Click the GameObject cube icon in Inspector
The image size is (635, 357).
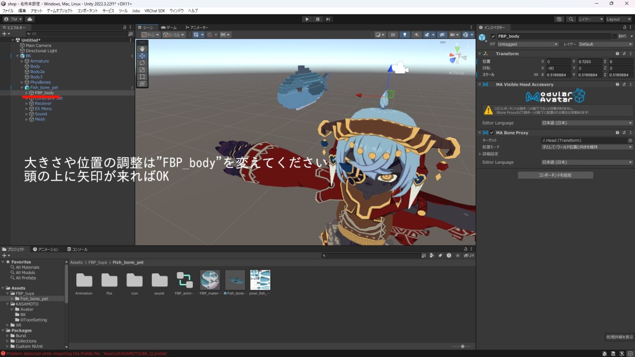click(x=482, y=37)
